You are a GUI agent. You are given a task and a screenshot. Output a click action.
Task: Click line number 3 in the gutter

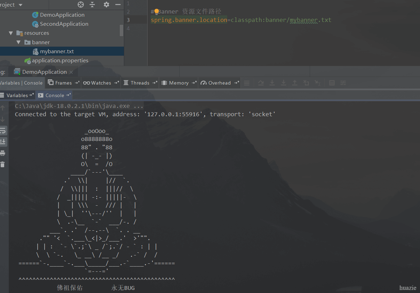pos(128,20)
